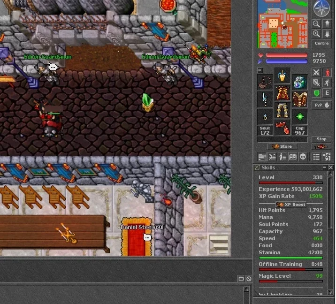Click the amulet necklace slot
Viewport: 336px width, 304px height.
point(265,82)
